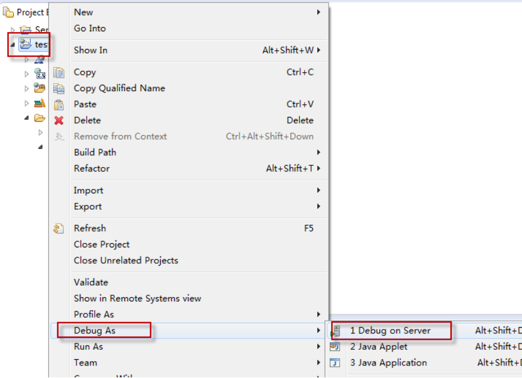Collapse the test project tree node

pyautogui.click(x=13, y=45)
